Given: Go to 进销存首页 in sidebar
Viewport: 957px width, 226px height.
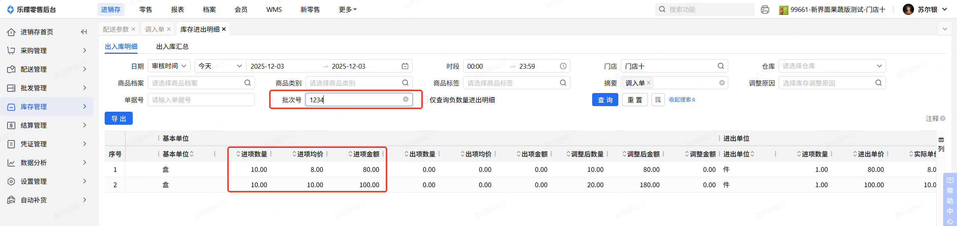Looking at the screenshot, I should click(37, 32).
